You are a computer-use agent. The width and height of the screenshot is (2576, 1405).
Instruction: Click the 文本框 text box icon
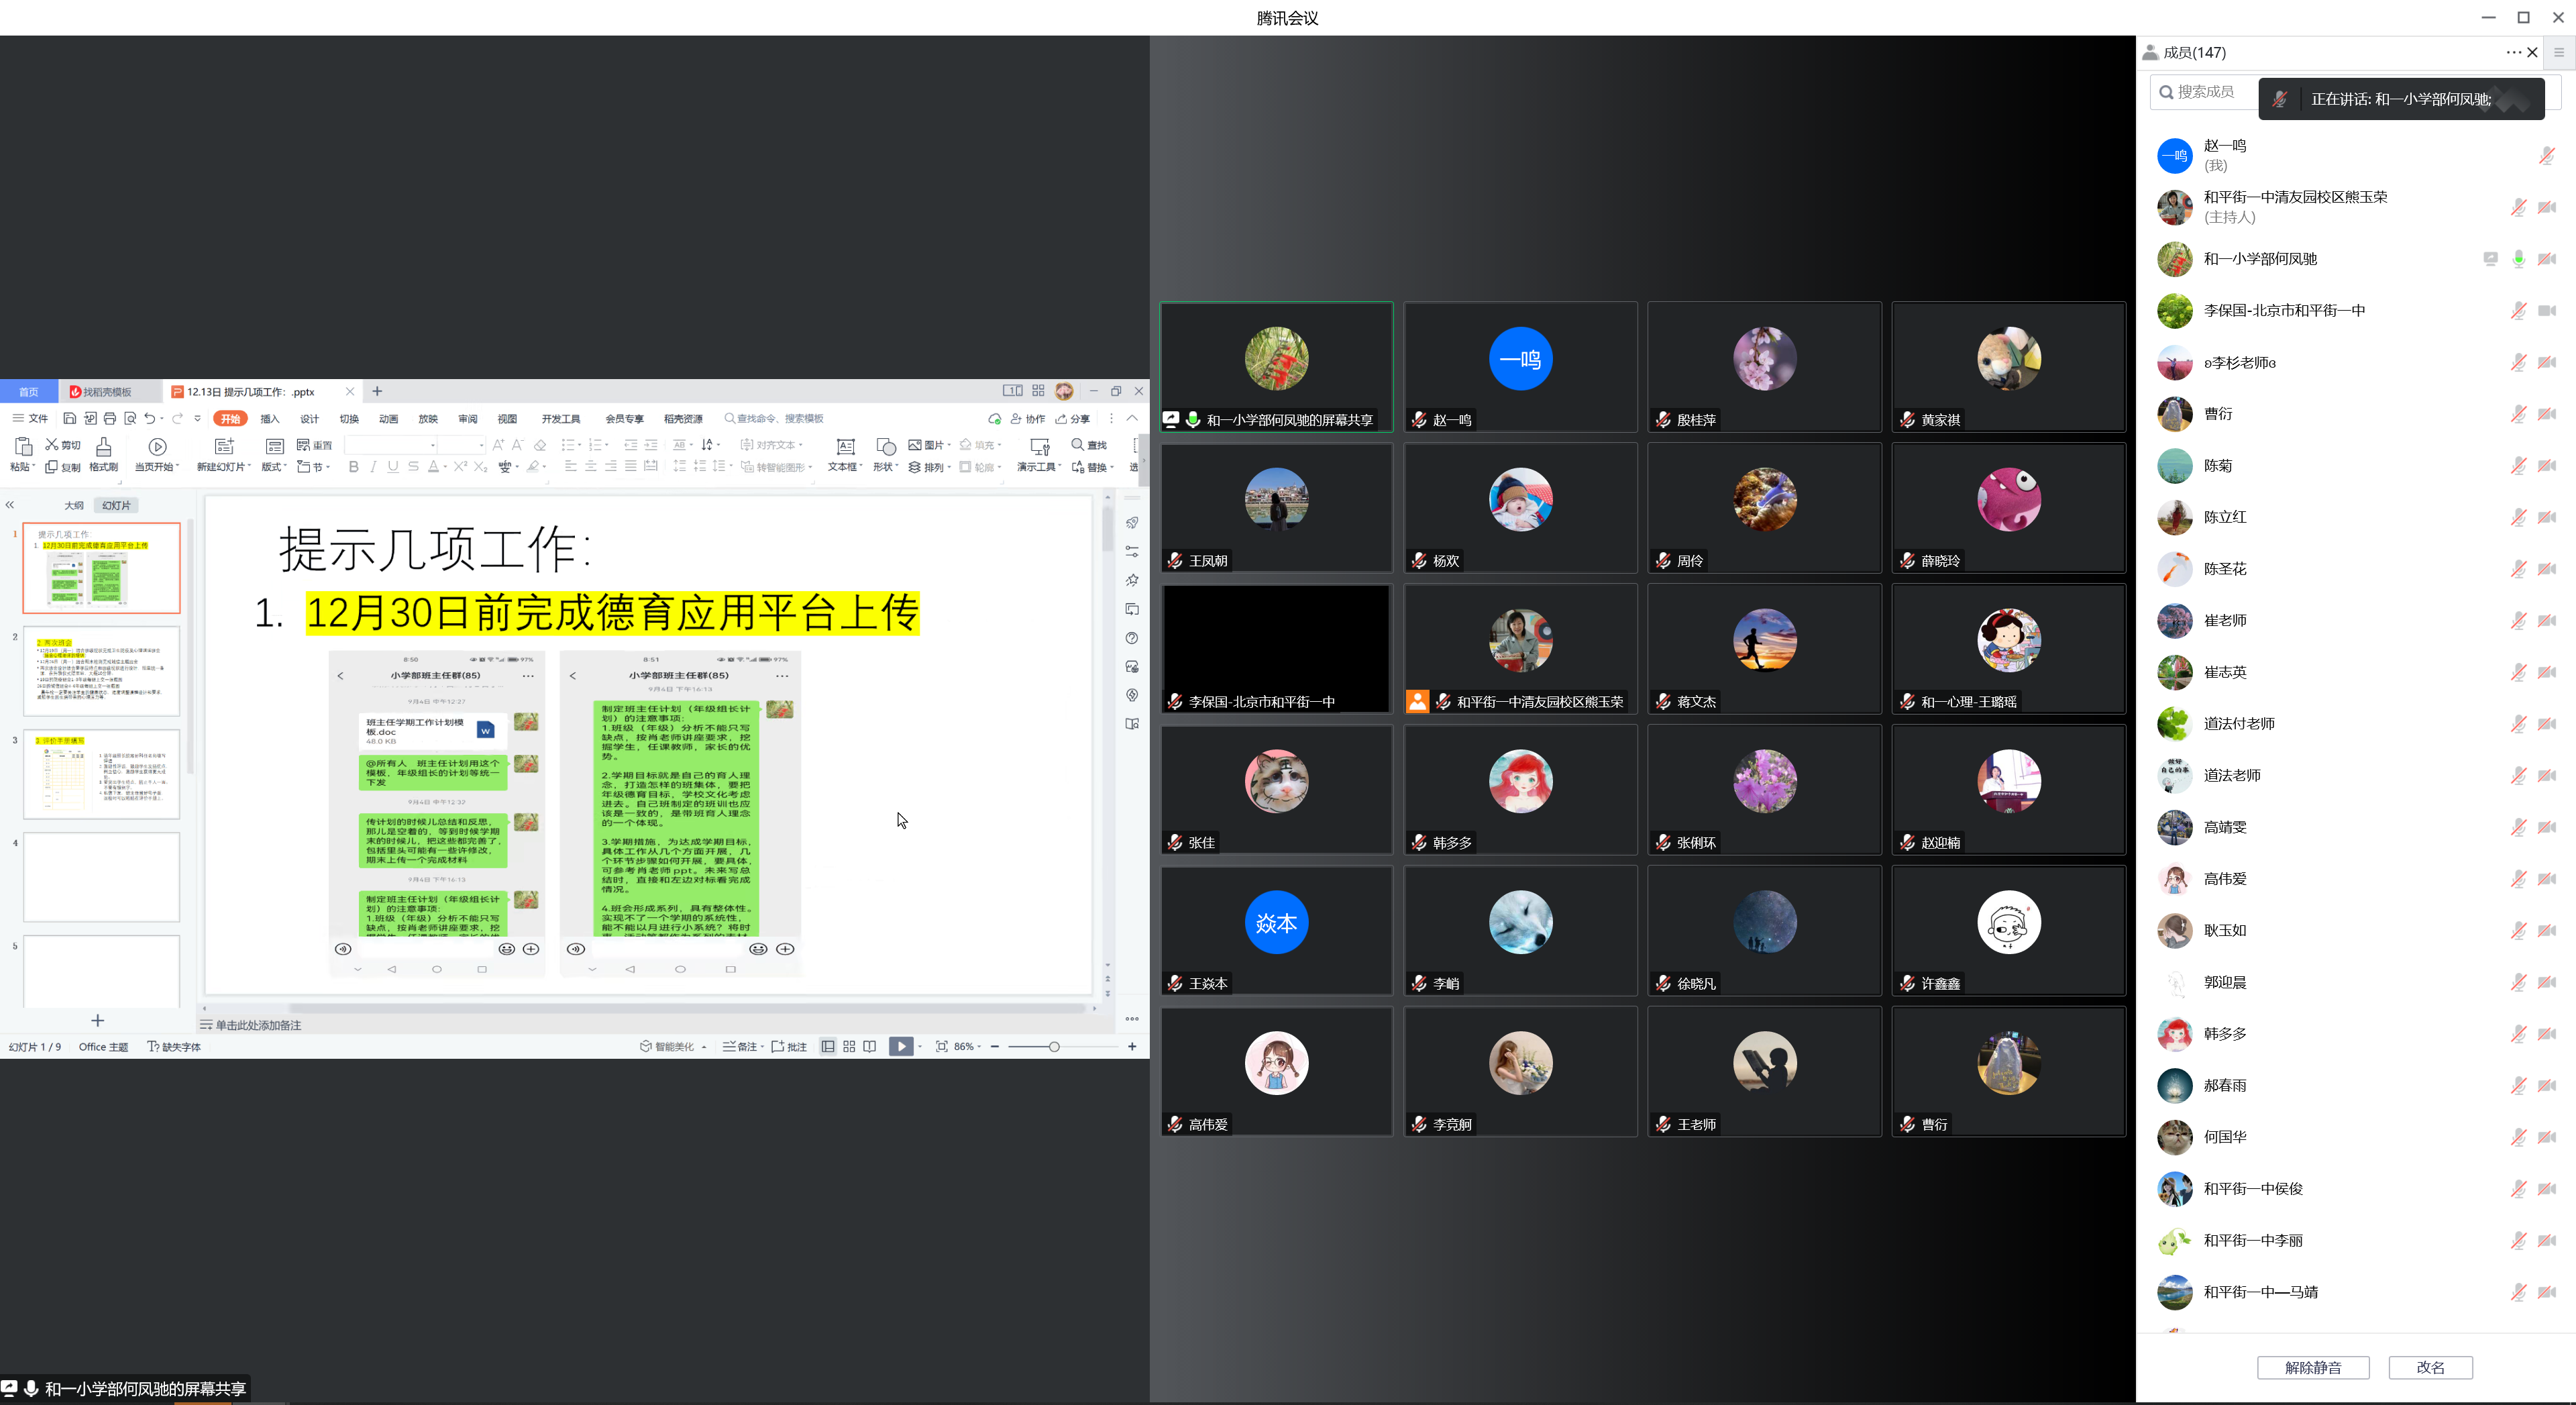(x=845, y=446)
